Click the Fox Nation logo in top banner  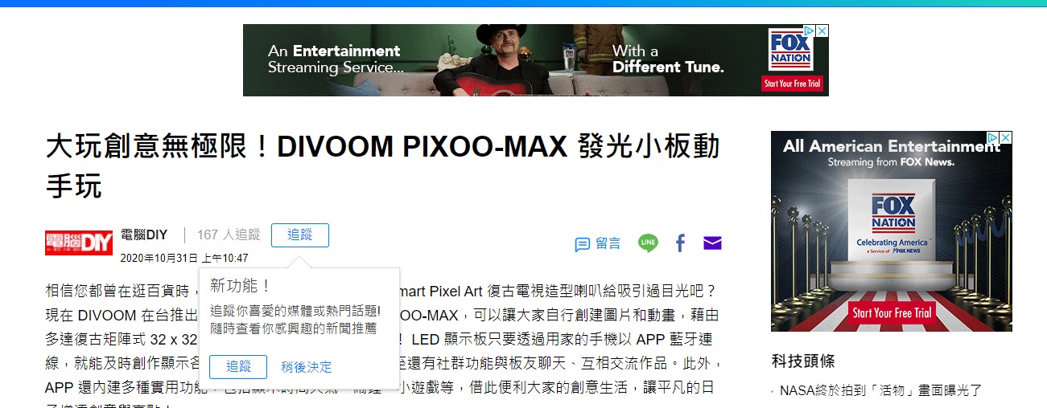point(791,50)
